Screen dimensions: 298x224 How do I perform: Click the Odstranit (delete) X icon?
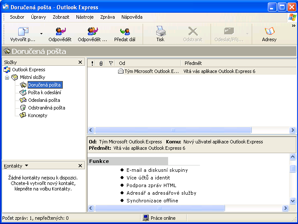[193, 31]
